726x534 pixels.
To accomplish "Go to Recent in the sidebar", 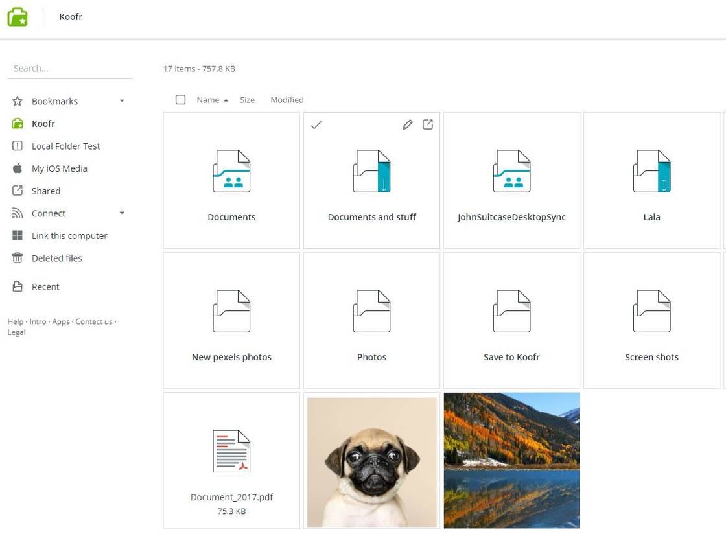I will point(45,287).
